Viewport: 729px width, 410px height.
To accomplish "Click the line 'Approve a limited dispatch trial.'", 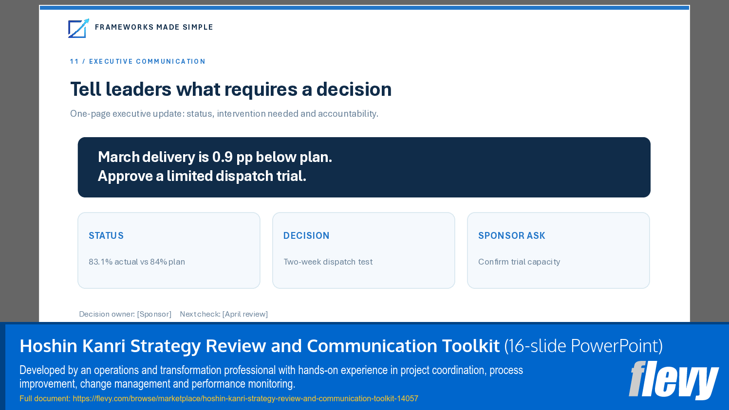I will pyautogui.click(x=202, y=176).
